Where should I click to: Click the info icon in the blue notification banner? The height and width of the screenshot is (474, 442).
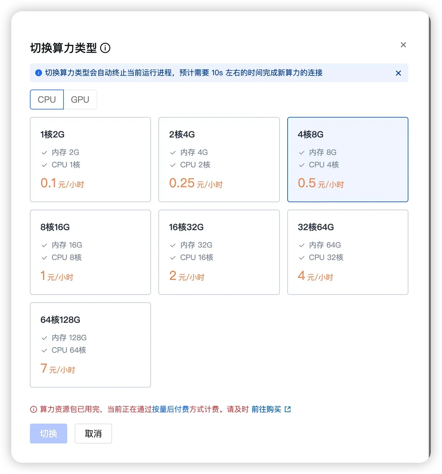38,73
